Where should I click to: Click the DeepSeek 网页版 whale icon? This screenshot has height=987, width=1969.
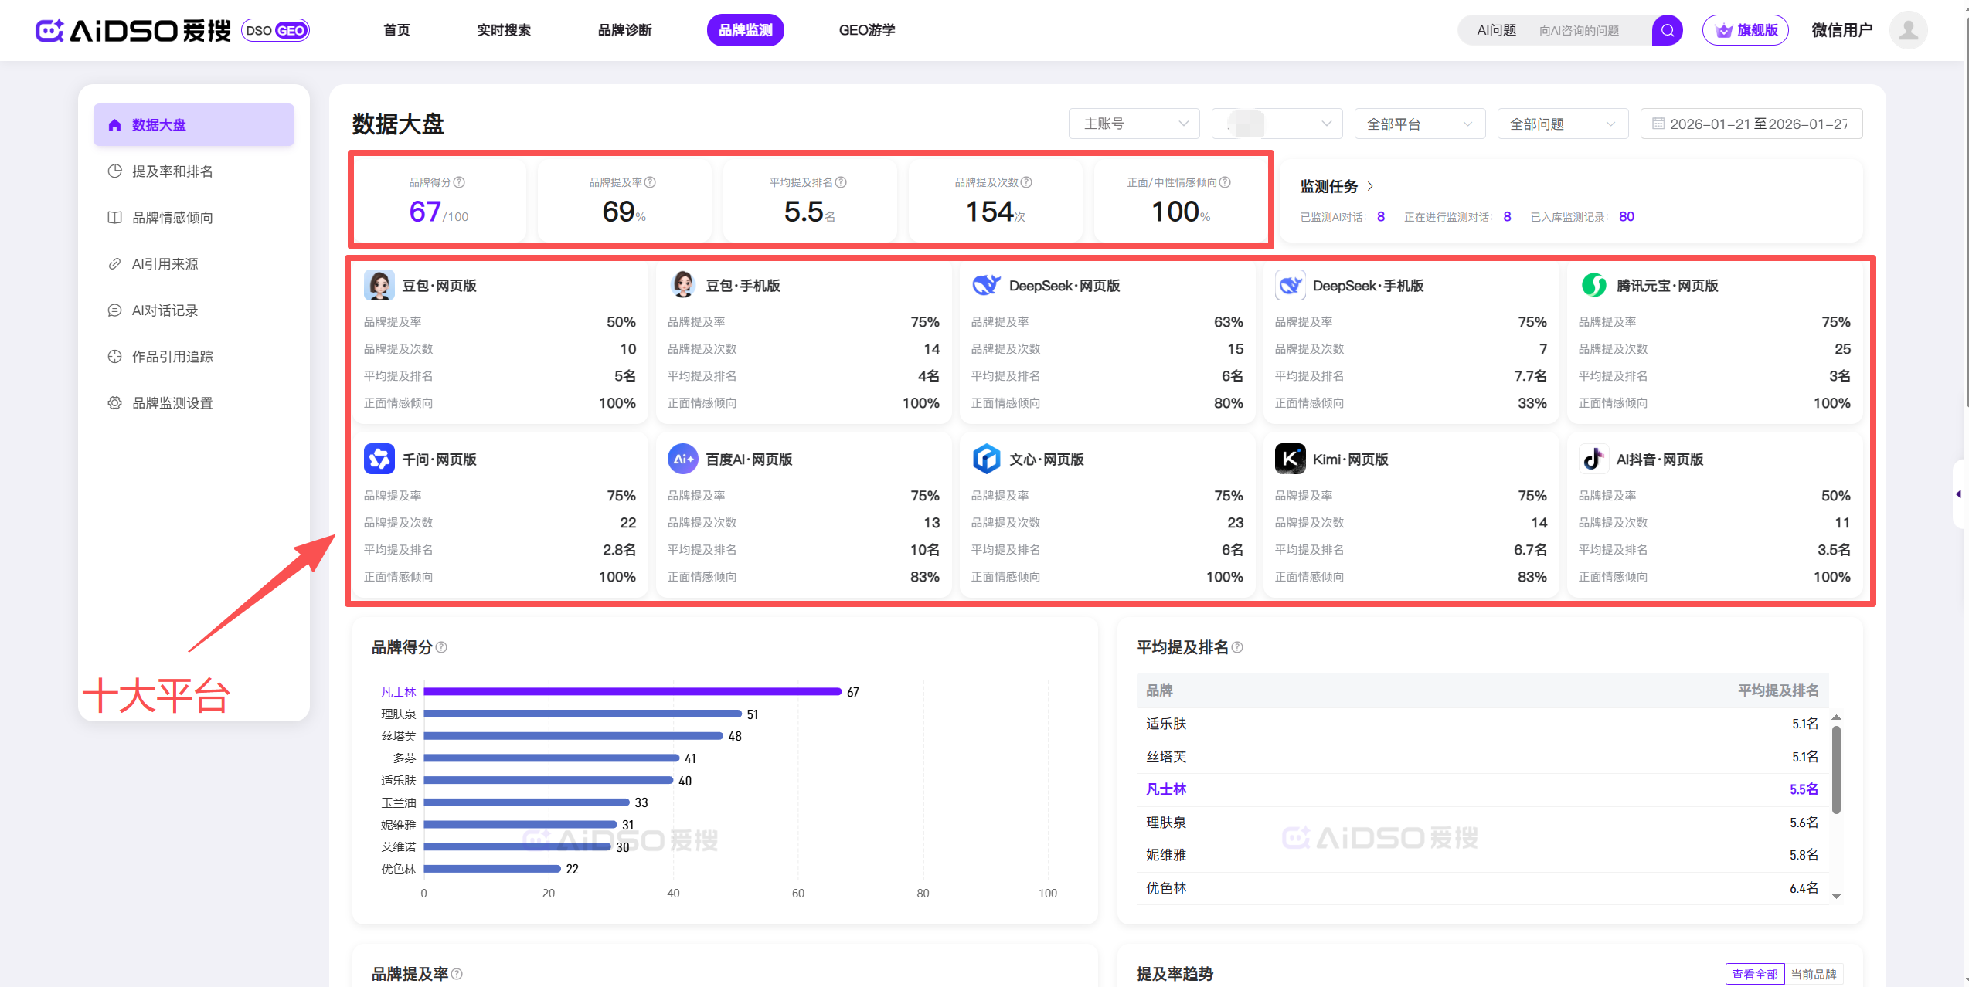(x=986, y=285)
